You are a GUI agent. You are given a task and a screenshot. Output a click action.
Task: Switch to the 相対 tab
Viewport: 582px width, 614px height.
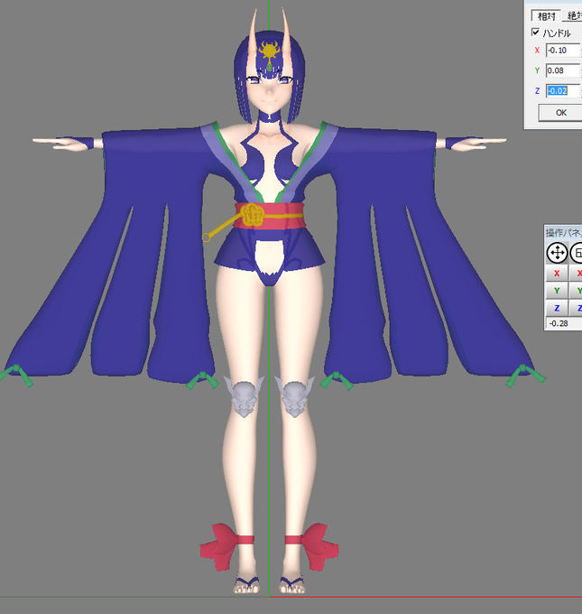coord(547,16)
